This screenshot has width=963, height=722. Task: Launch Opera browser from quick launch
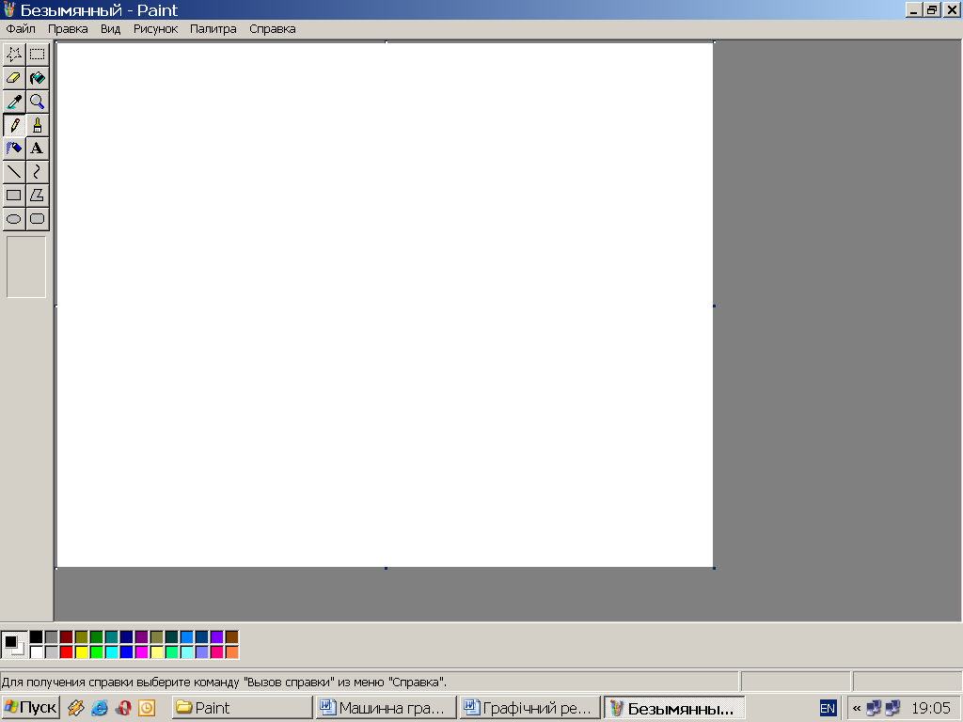pos(123,708)
